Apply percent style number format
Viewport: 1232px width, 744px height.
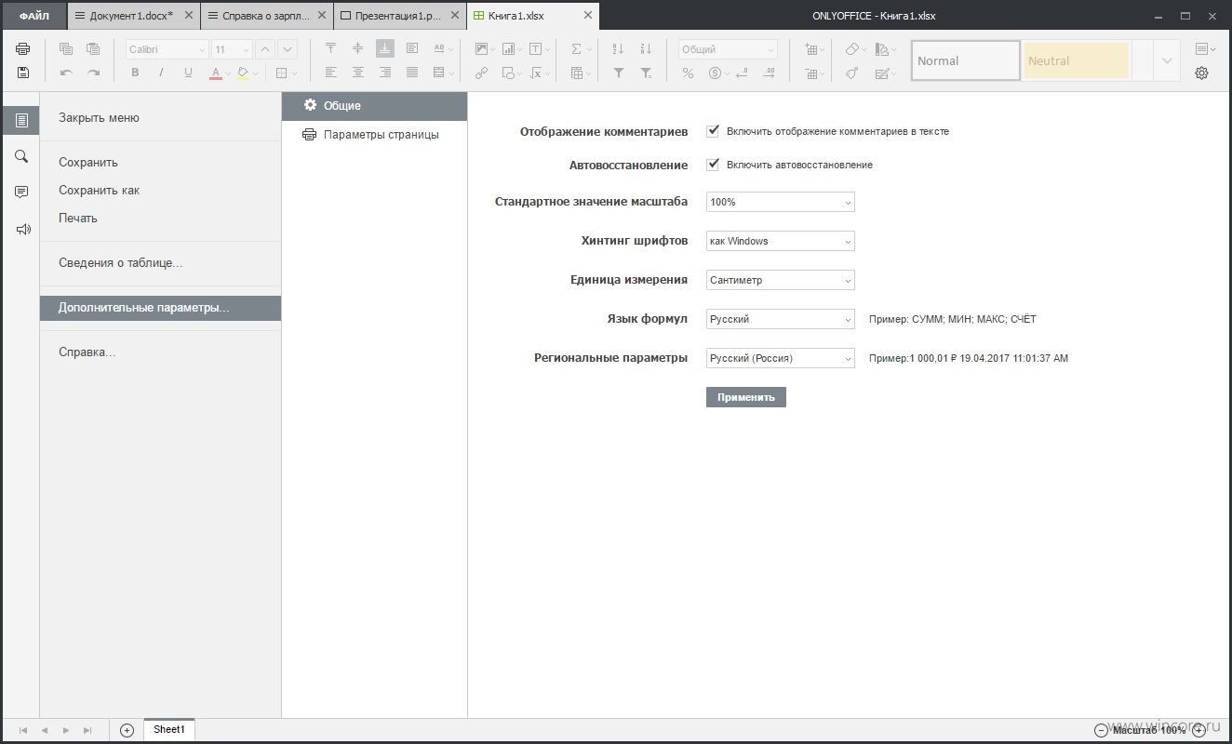coord(688,73)
